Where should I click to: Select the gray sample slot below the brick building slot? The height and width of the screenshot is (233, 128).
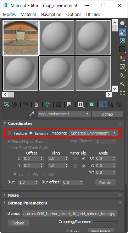coord(21,73)
